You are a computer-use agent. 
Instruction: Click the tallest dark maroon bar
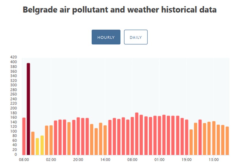point(28,109)
